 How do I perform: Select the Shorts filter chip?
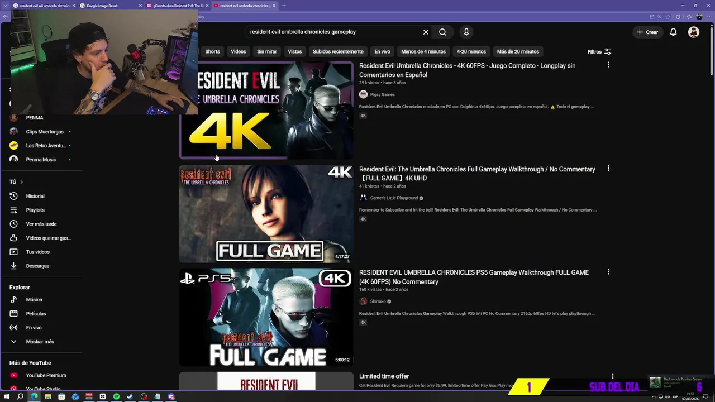(x=212, y=51)
